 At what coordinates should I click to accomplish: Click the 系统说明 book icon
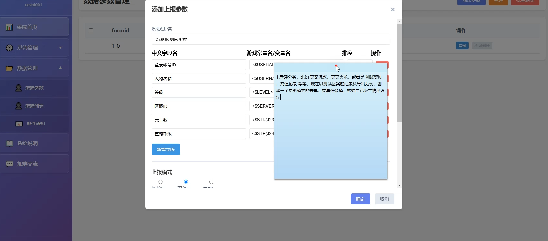click(x=10, y=143)
